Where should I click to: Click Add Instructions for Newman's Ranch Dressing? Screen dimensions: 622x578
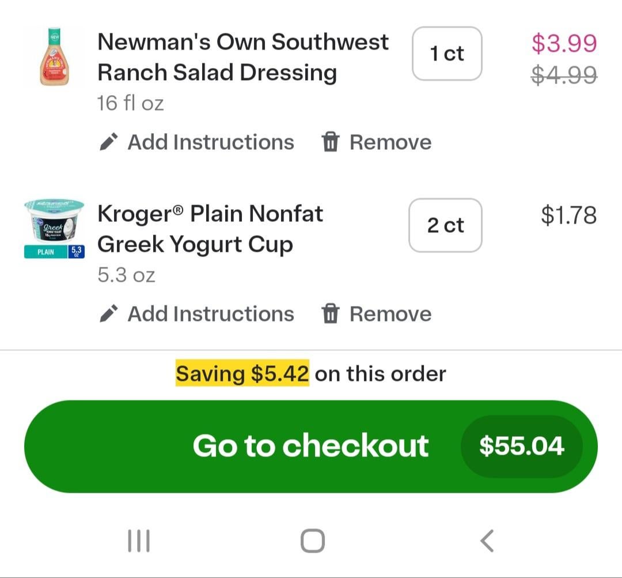click(x=210, y=142)
